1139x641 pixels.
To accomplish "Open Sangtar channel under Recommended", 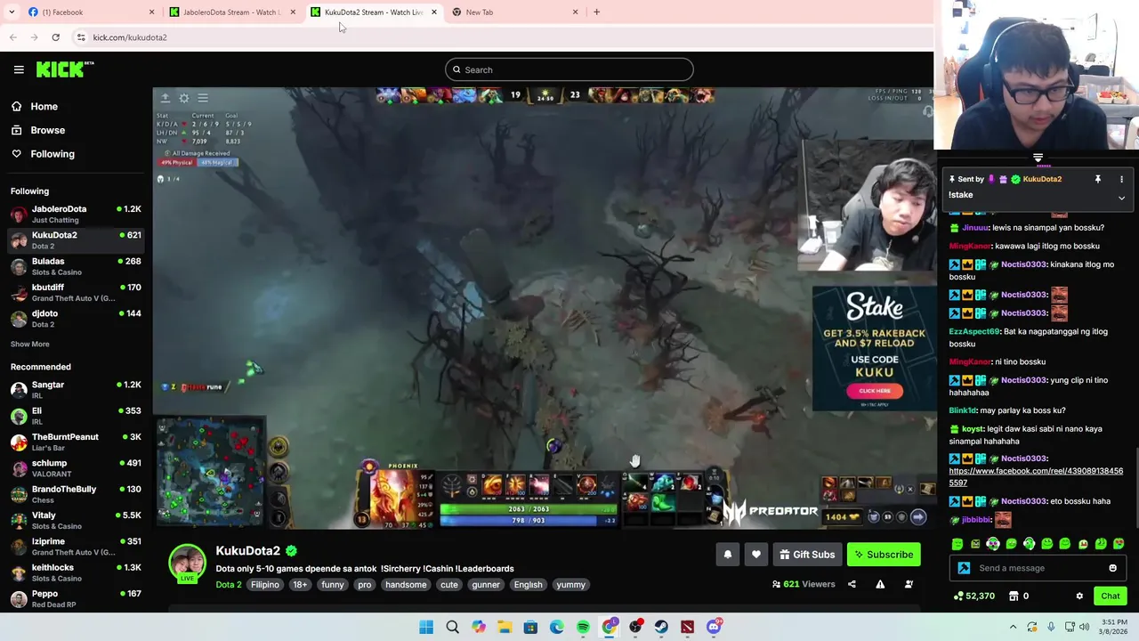I will (76, 389).
